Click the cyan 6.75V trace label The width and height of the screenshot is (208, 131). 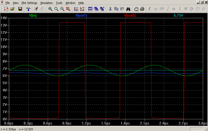178,15
